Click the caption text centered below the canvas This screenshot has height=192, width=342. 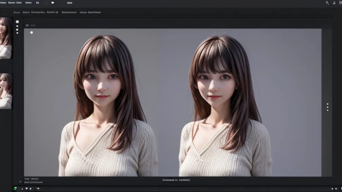pos(176,180)
